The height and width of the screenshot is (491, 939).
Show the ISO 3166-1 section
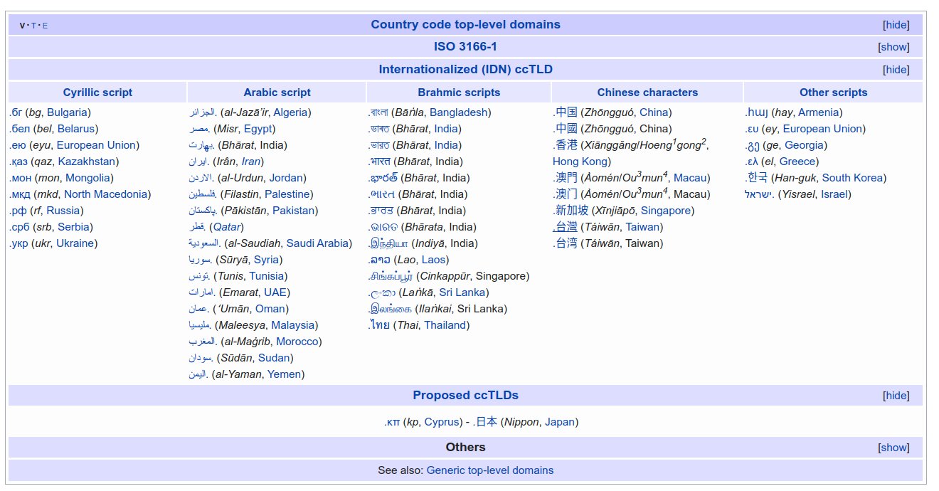point(894,47)
